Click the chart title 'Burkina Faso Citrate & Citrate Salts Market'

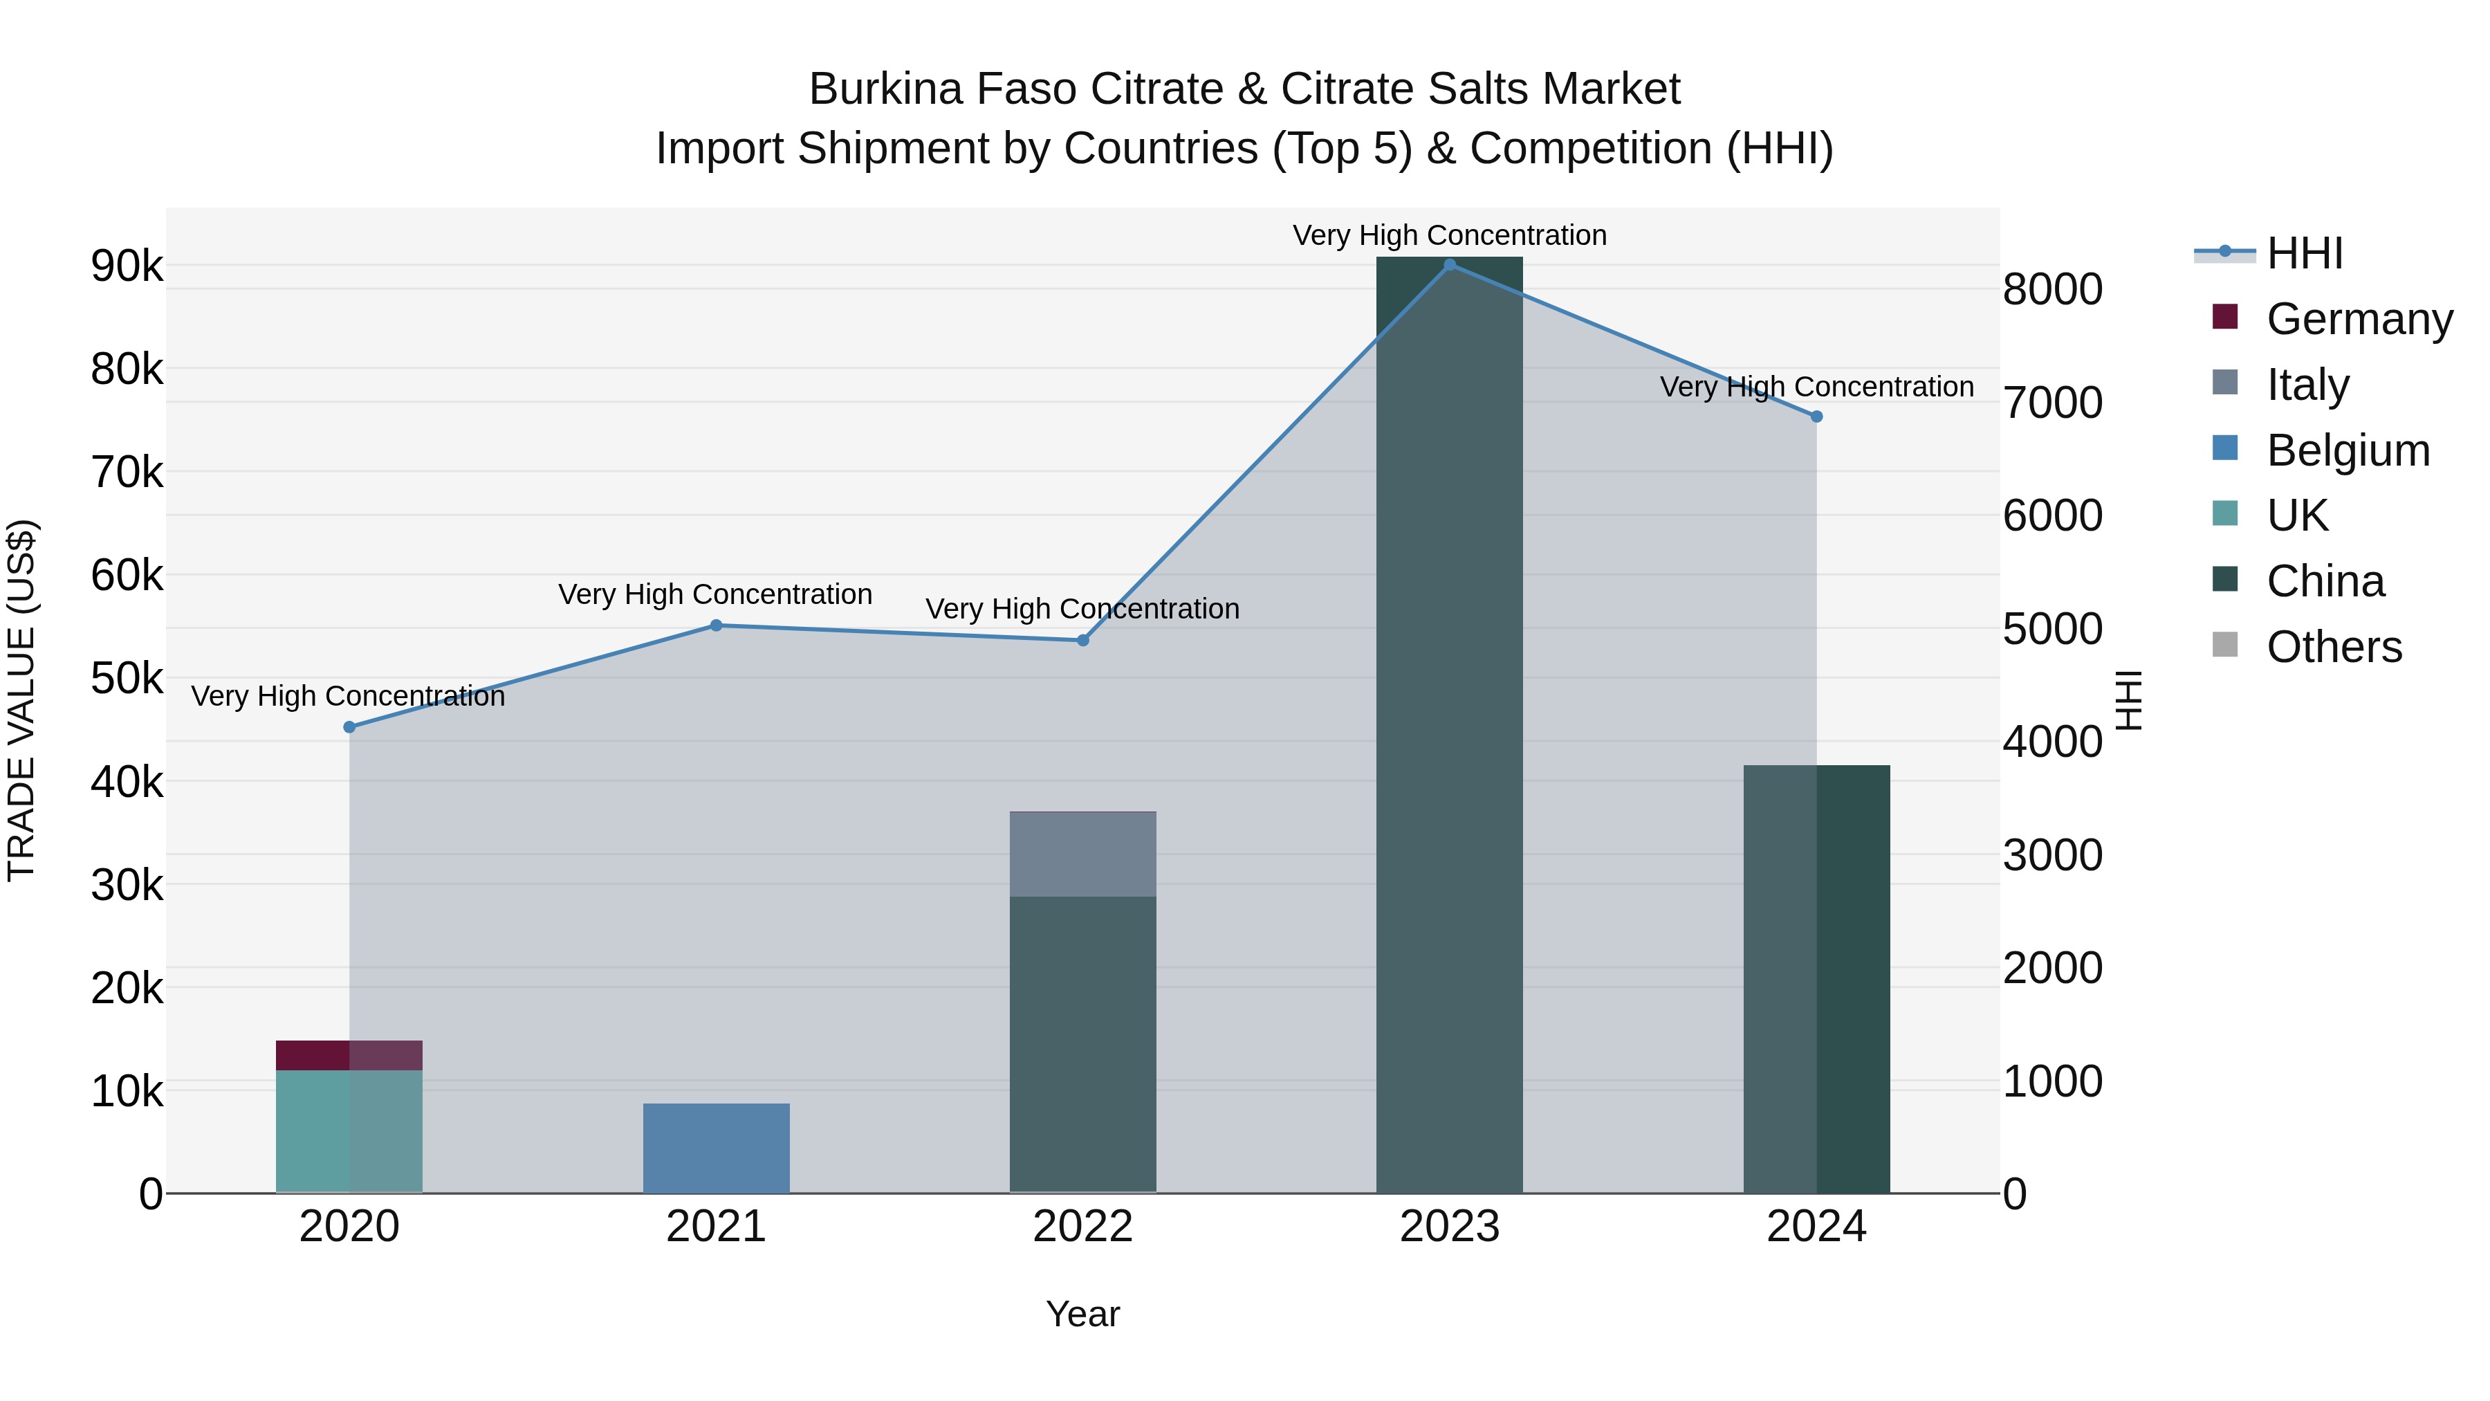click(x=1245, y=89)
